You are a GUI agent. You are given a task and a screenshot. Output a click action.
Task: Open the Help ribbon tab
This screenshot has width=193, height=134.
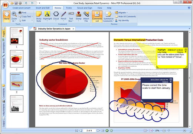click(109, 8)
